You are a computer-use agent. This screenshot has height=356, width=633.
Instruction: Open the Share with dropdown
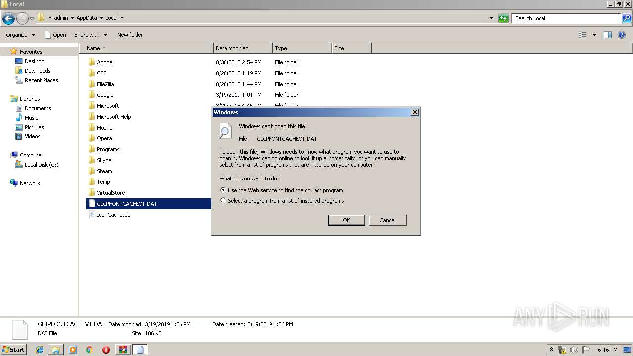pos(90,35)
